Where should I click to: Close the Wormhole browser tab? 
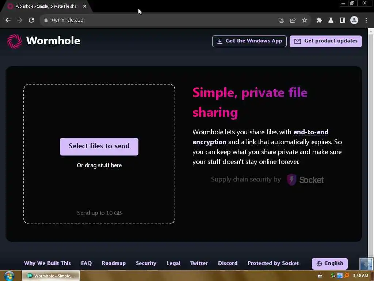click(85, 7)
